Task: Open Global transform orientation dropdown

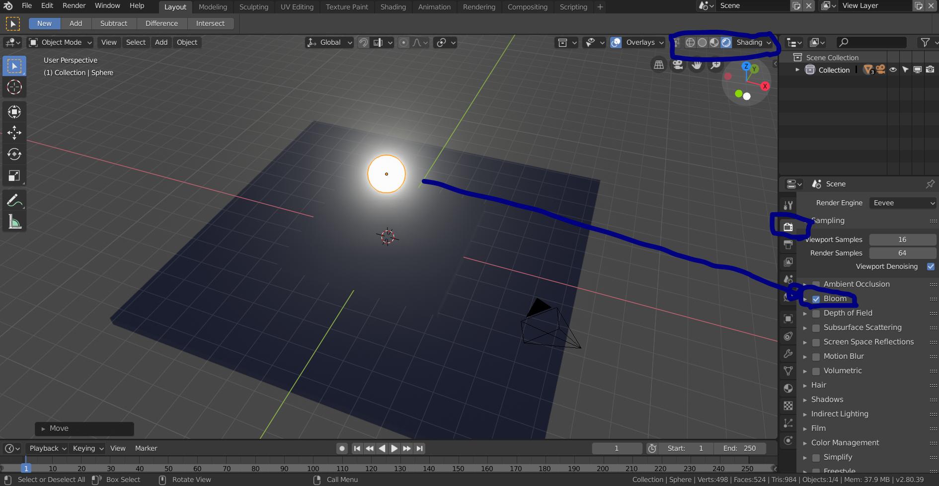Action: tap(329, 43)
